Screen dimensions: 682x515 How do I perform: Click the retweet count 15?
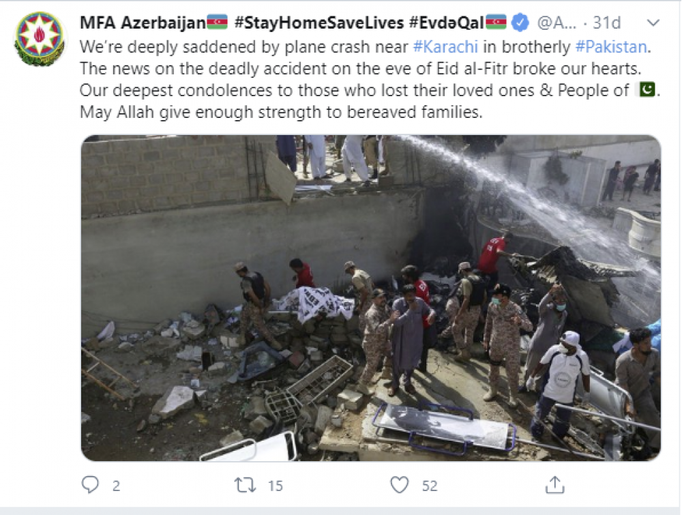pyautogui.click(x=276, y=486)
